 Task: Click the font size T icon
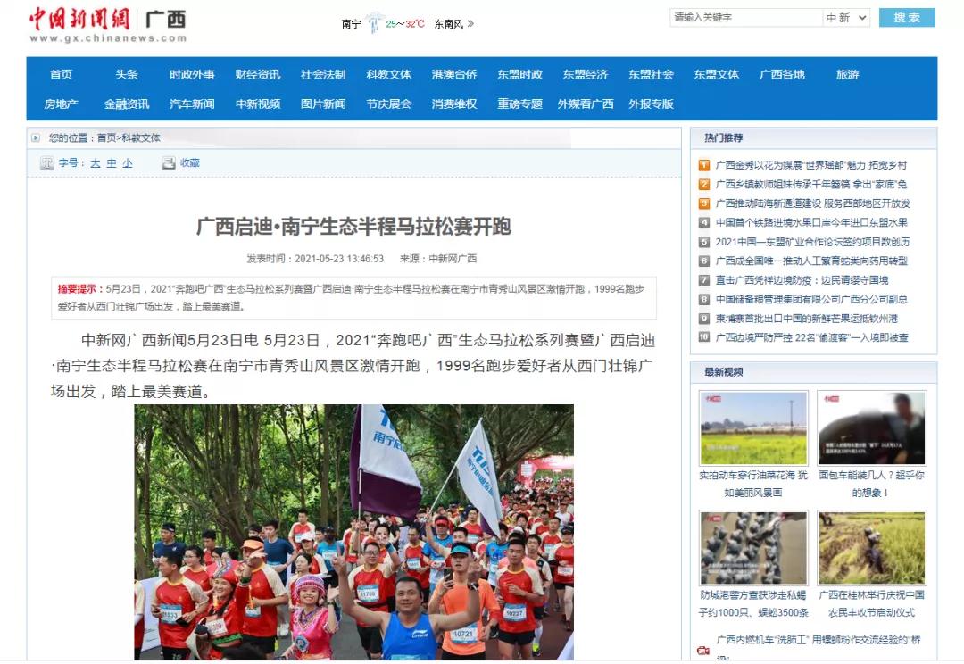(46, 163)
